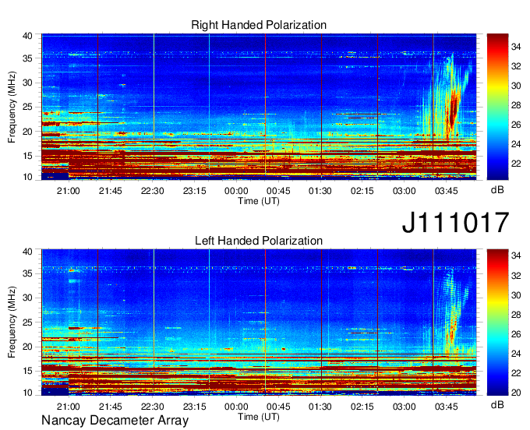The height and width of the screenshot is (430, 530).
Task: Click the Left Handed Polarization title
Action: (x=259, y=241)
